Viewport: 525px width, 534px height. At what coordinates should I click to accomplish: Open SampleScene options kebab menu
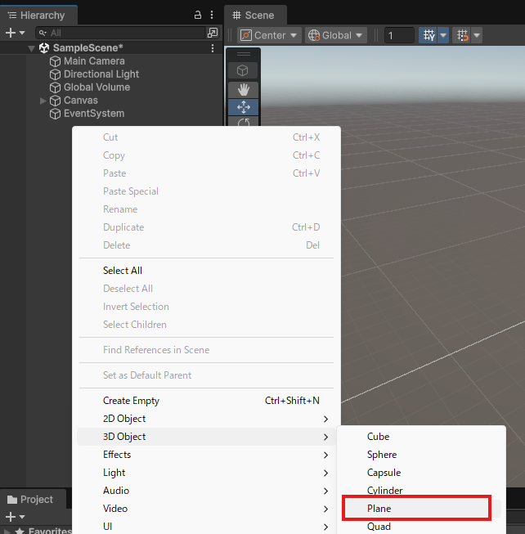coord(213,48)
